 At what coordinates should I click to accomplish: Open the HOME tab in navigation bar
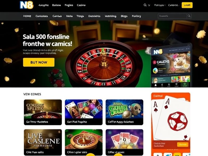(27, 16)
